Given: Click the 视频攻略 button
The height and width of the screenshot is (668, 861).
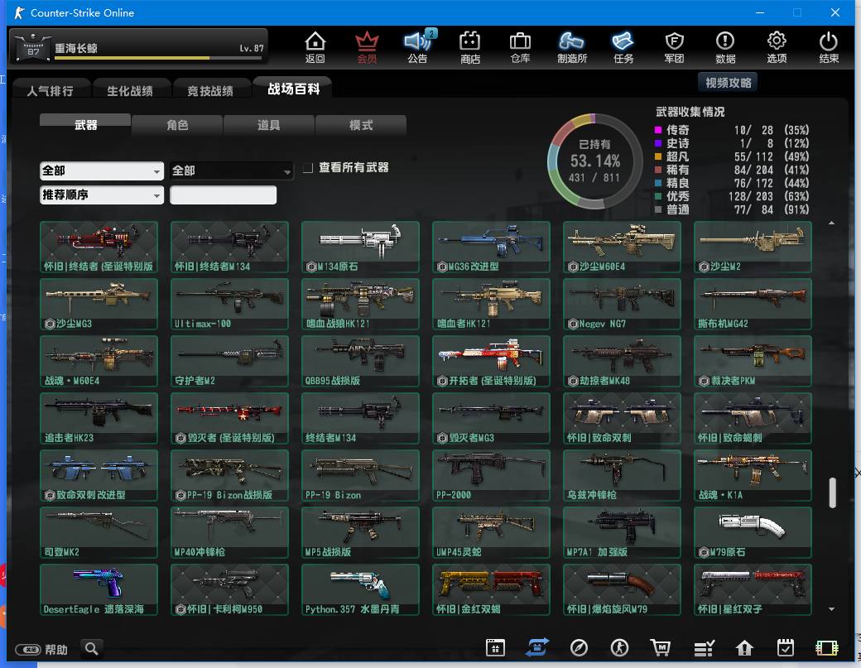Looking at the screenshot, I should click(x=728, y=82).
